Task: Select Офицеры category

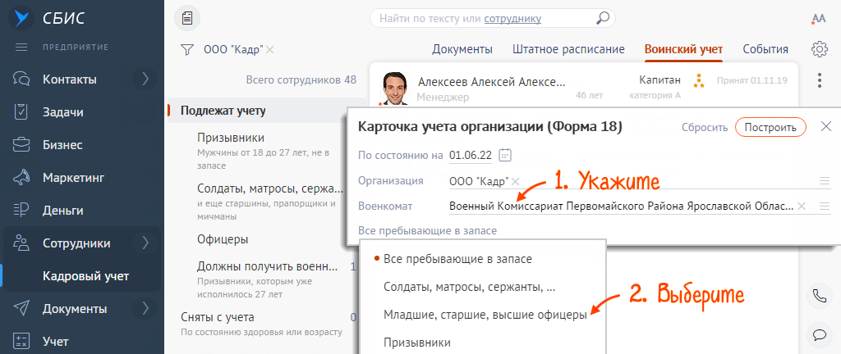Action: 223,239
